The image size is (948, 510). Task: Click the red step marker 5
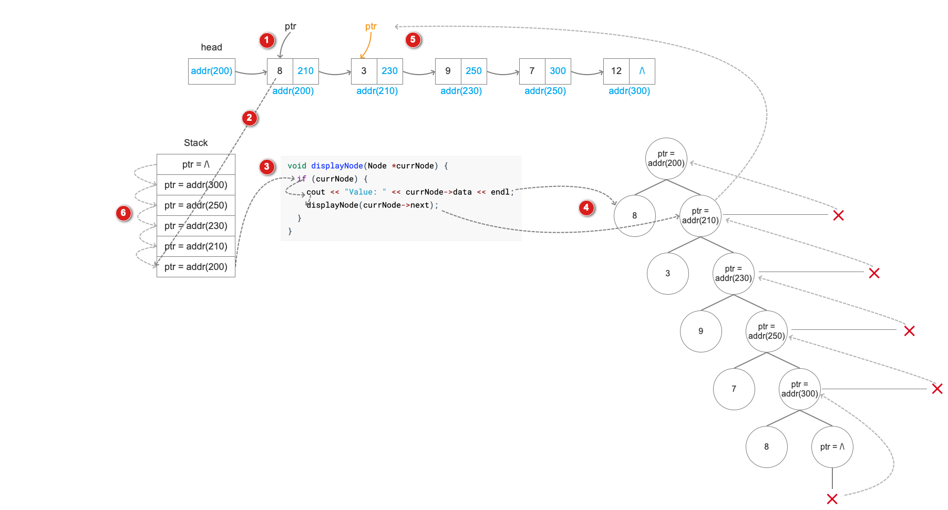click(413, 39)
